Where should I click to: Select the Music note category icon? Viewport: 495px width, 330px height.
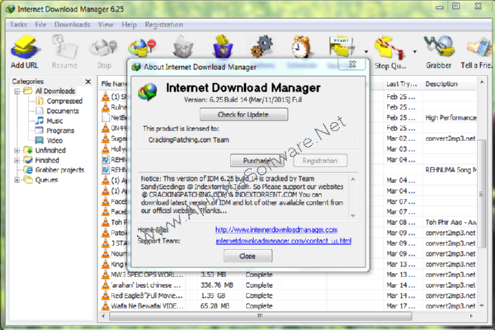(x=40, y=120)
